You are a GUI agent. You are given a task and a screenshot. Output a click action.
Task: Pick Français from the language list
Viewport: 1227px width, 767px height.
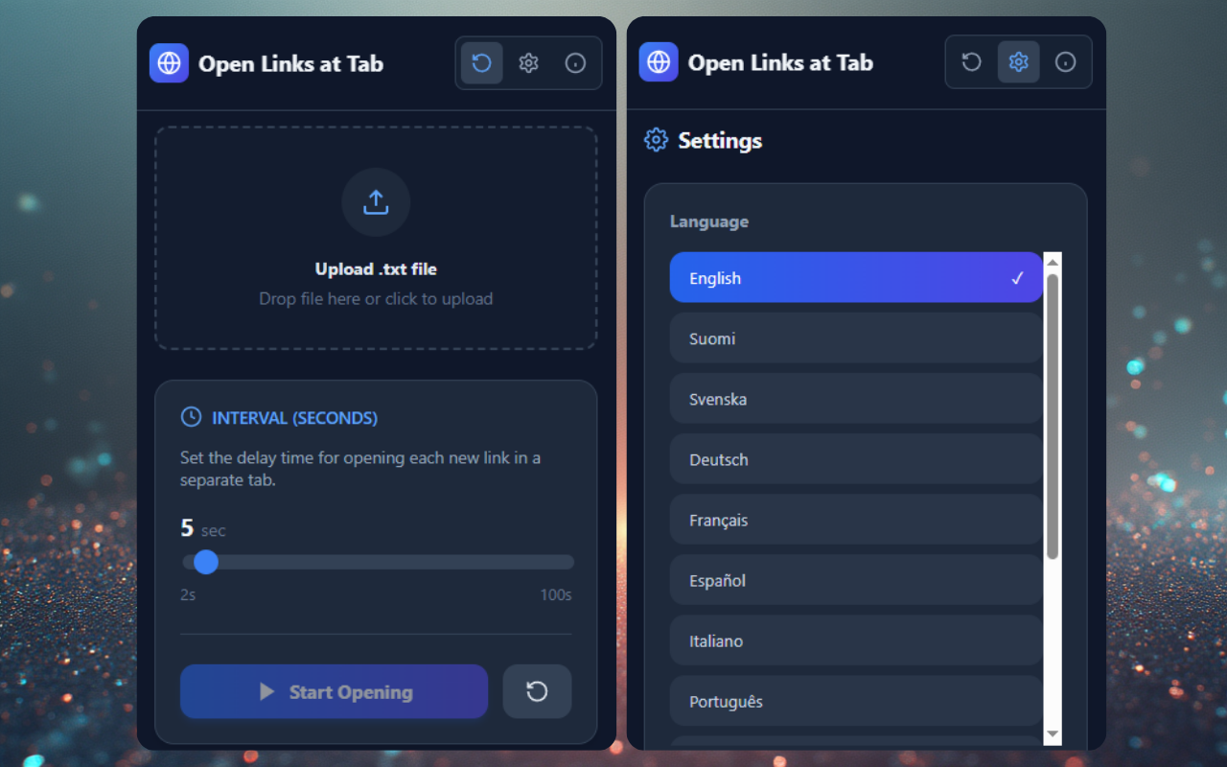pos(855,520)
